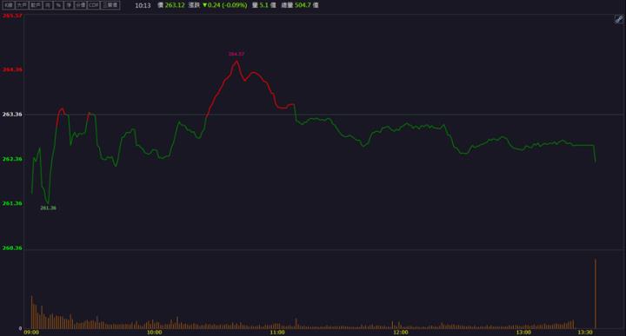Click the last toolbar button after CDF
This screenshot has height=336, width=626.
tap(110, 5)
